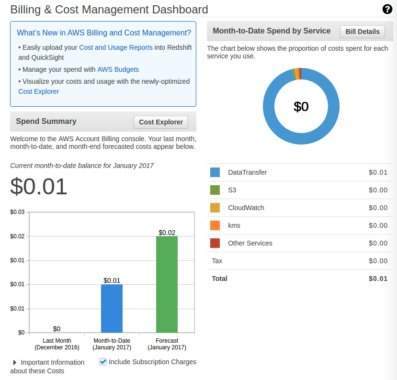Click the Total $0.01 amount
397x380 pixels.
378,279
